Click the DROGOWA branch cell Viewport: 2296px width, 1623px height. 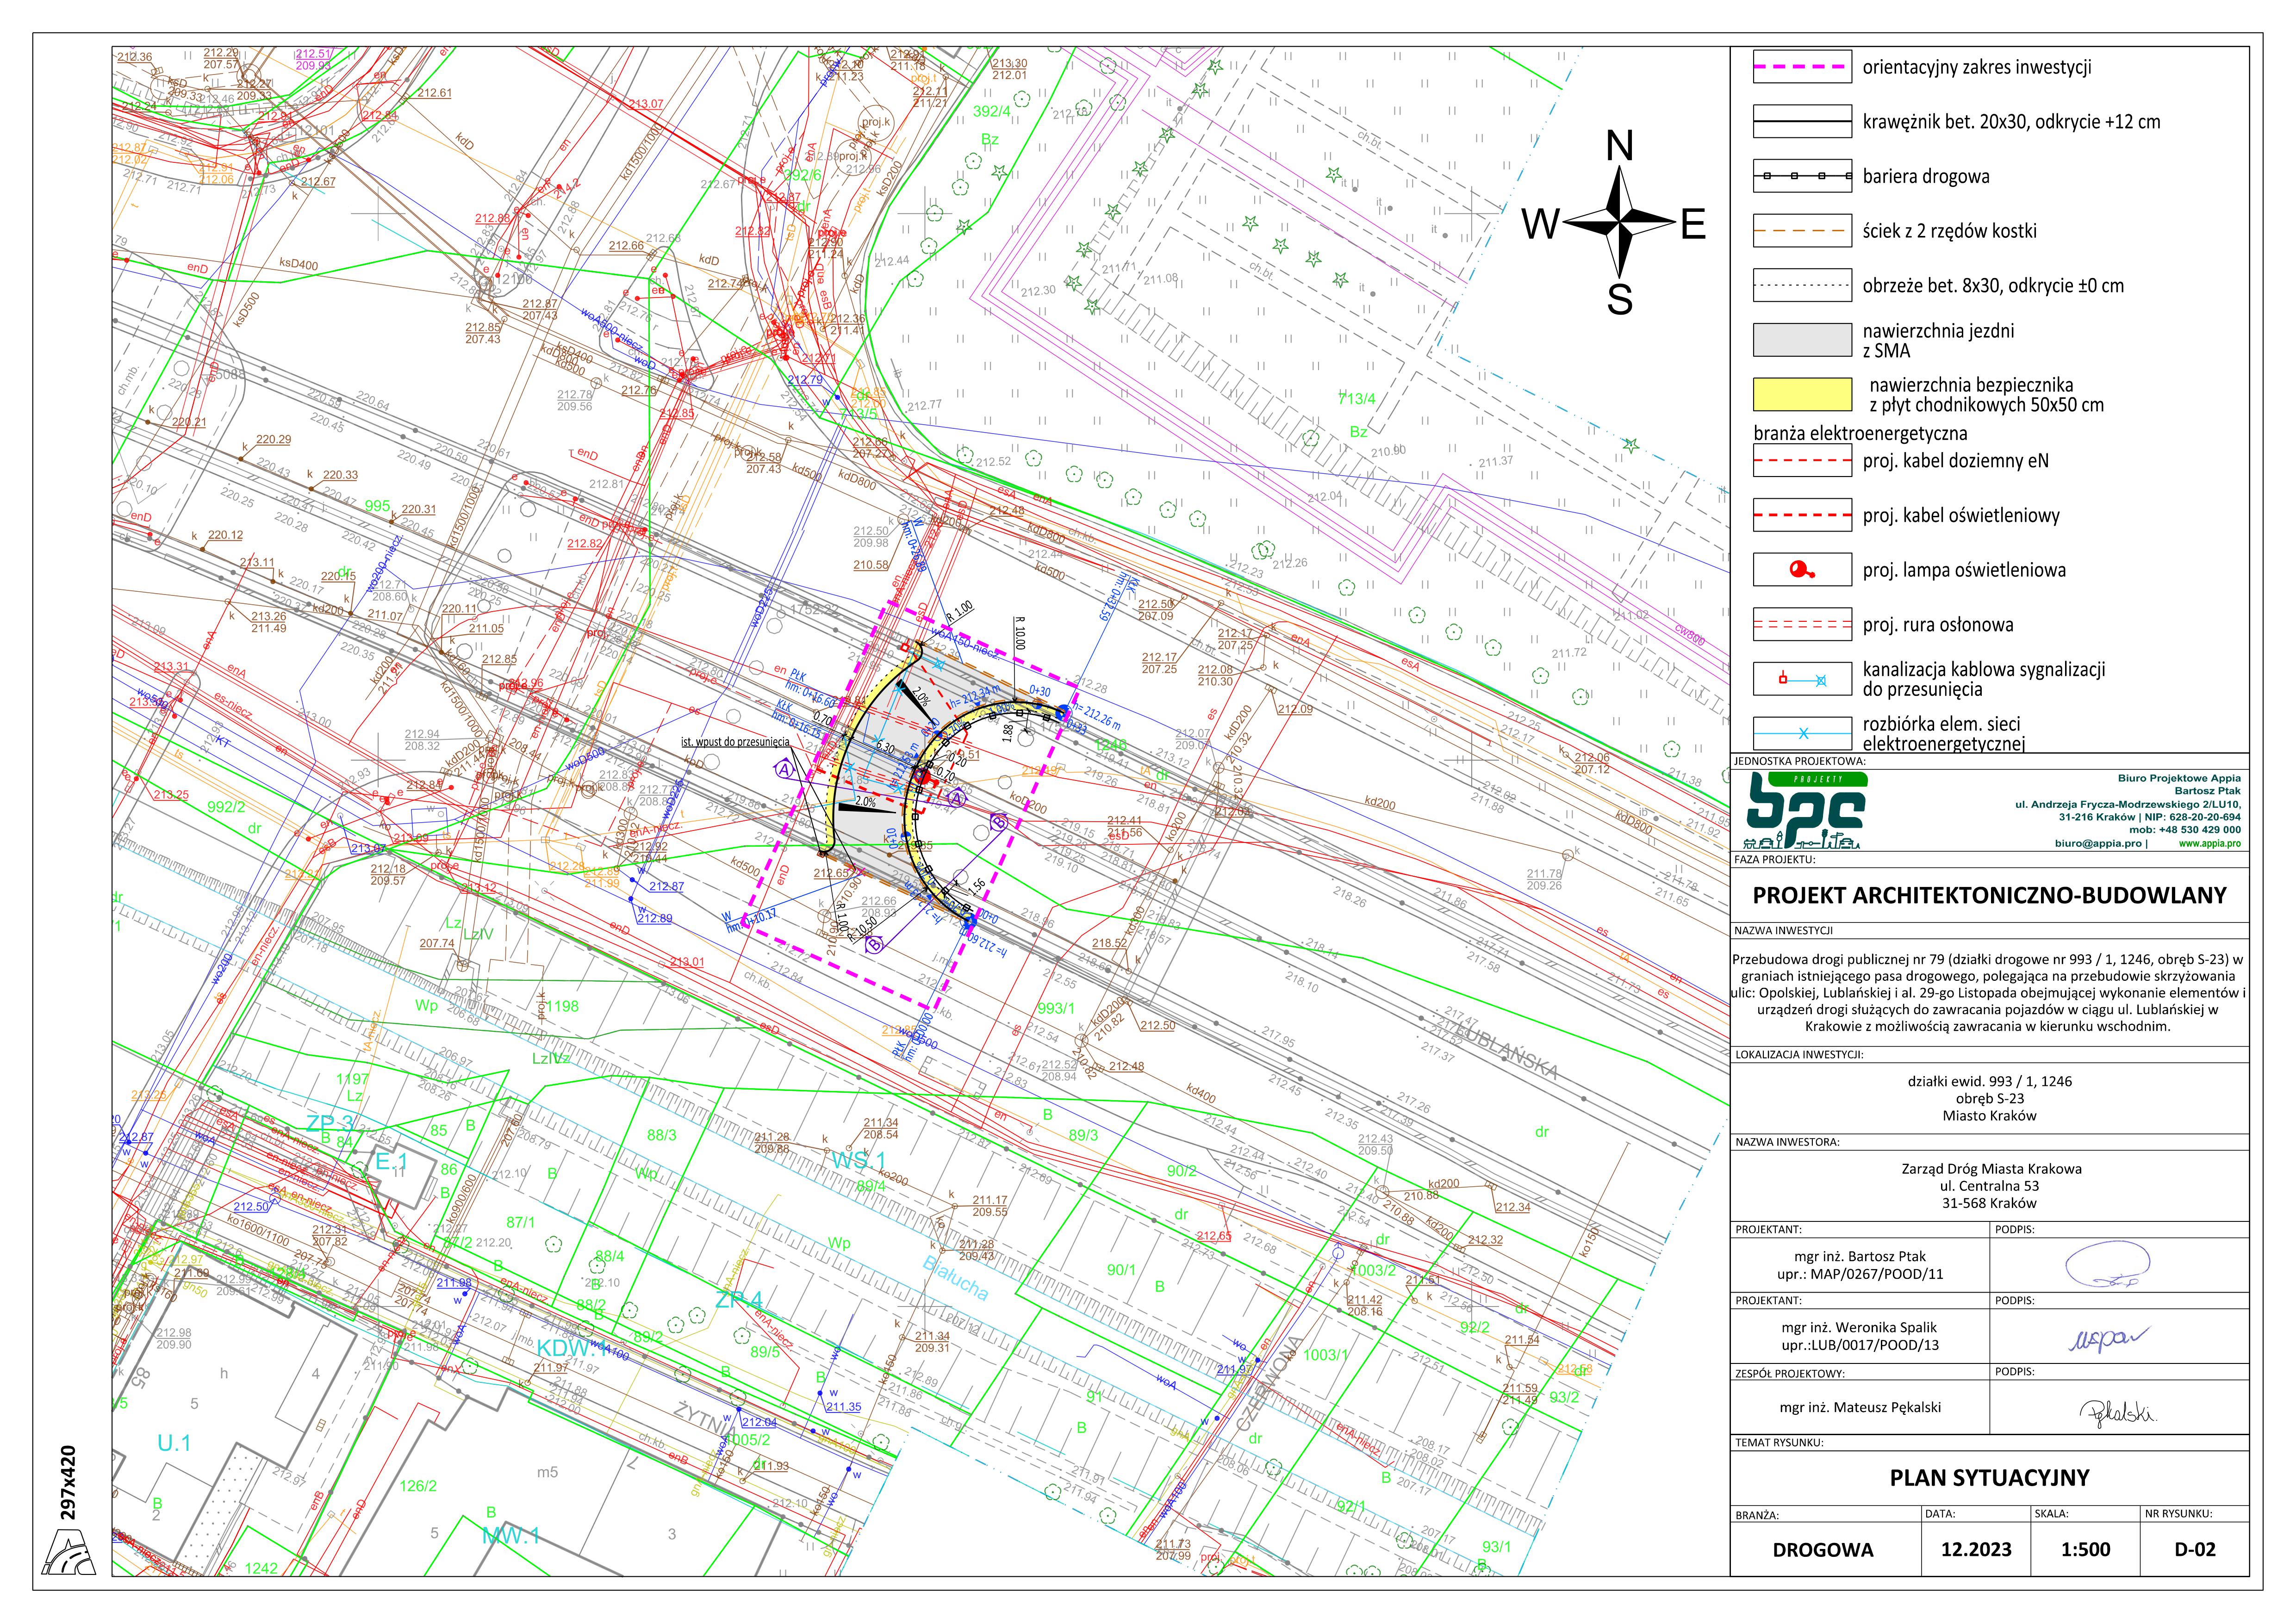(1822, 1550)
